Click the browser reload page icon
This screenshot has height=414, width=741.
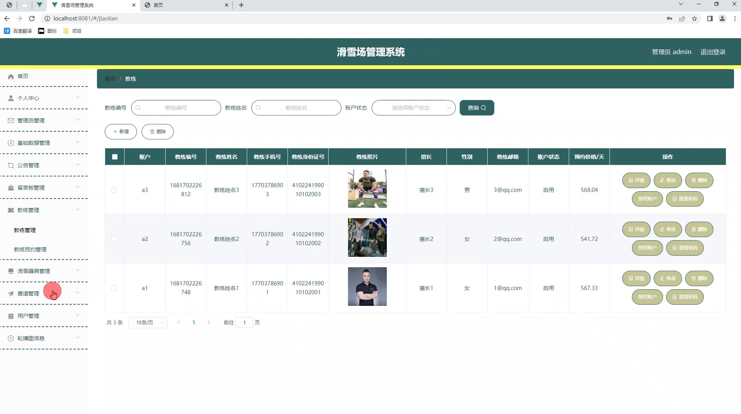point(32,19)
